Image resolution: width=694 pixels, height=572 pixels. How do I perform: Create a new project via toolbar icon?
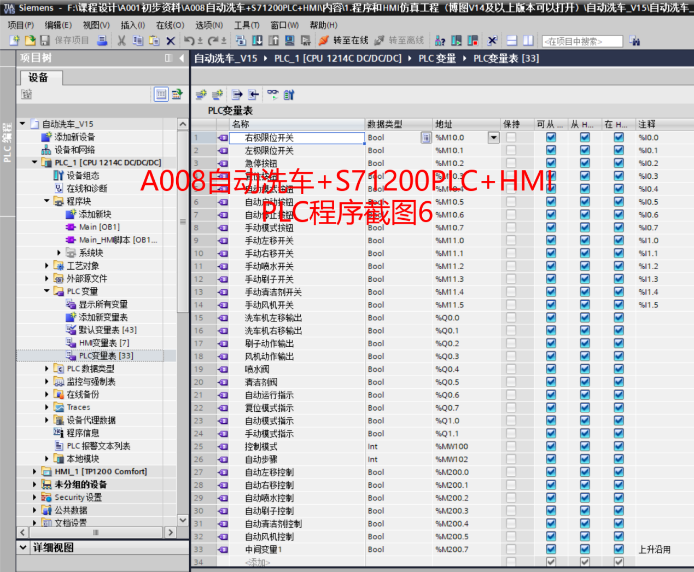click(x=15, y=40)
